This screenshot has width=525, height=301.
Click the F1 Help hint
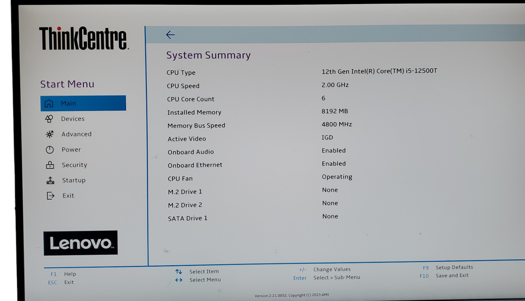click(x=63, y=274)
